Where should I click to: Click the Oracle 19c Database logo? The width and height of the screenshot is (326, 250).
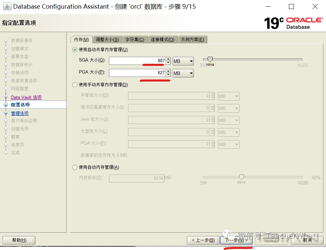pyautogui.click(x=293, y=23)
